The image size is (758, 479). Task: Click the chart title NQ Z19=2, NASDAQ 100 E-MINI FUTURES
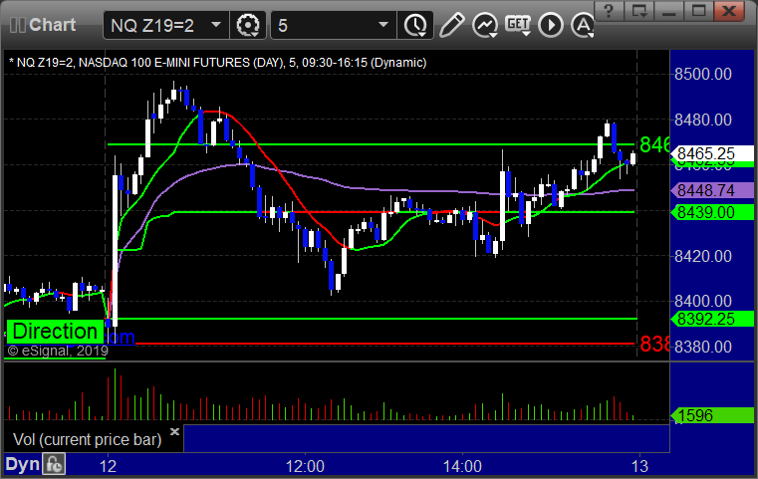217,63
